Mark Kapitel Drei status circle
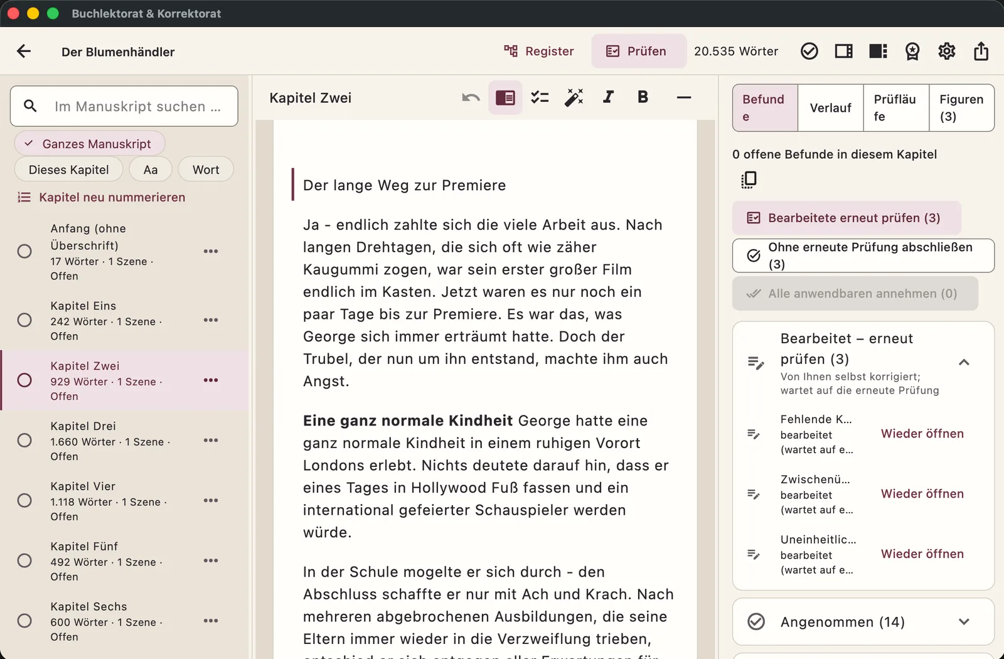The image size is (1004, 659). pos(24,441)
